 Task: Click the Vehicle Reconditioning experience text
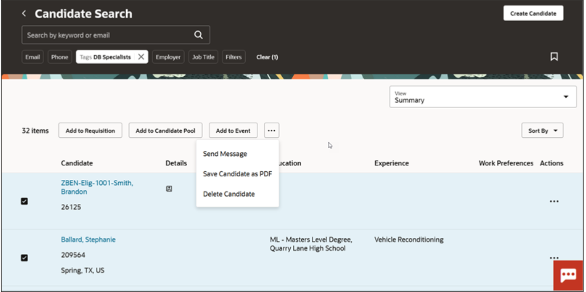pyautogui.click(x=409, y=239)
